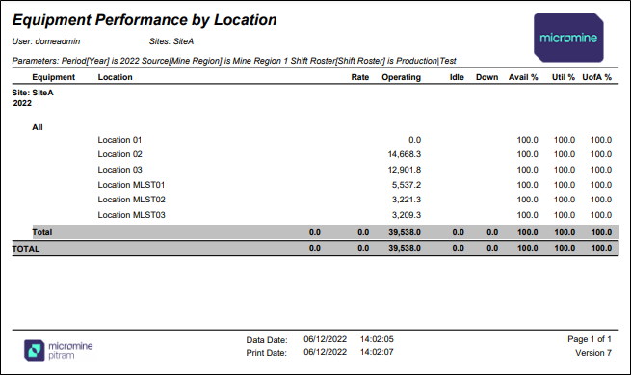Click the Avail % column header

[523, 77]
